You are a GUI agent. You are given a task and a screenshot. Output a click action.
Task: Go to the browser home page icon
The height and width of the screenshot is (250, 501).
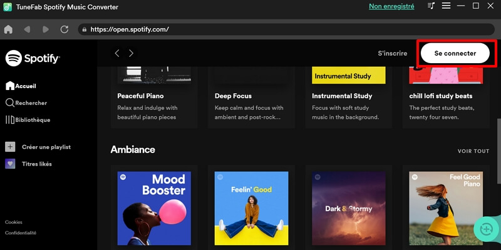point(8,29)
